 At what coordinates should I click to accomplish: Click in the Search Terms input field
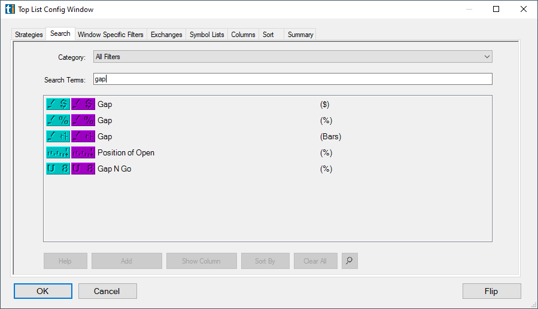pyautogui.click(x=293, y=79)
